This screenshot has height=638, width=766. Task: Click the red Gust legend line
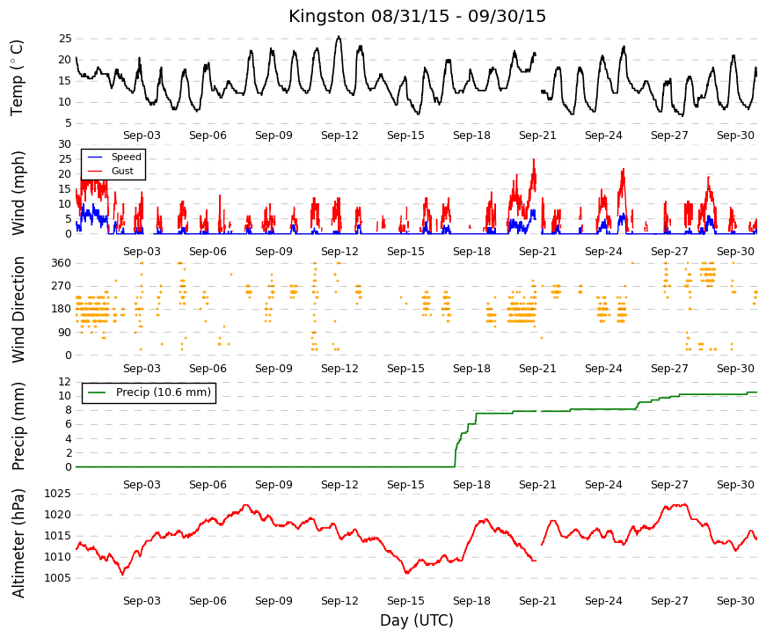click(94, 171)
